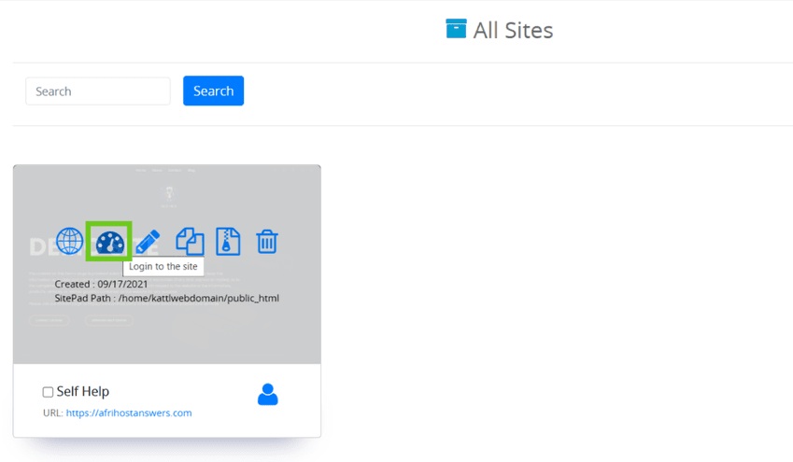Click the zipped file backup icon
The height and width of the screenshot is (462, 793).
228,241
